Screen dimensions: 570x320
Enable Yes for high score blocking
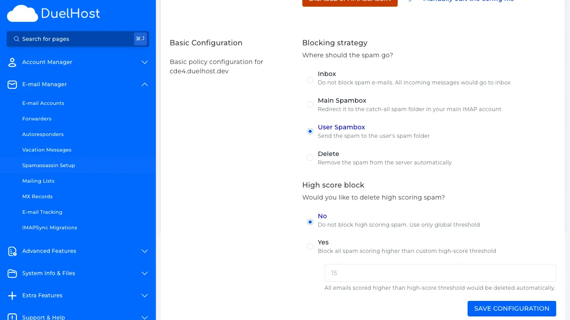pos(310,246)
